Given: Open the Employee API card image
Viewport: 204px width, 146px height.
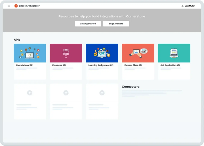Looking at the screenshot, I should [66, 53].
